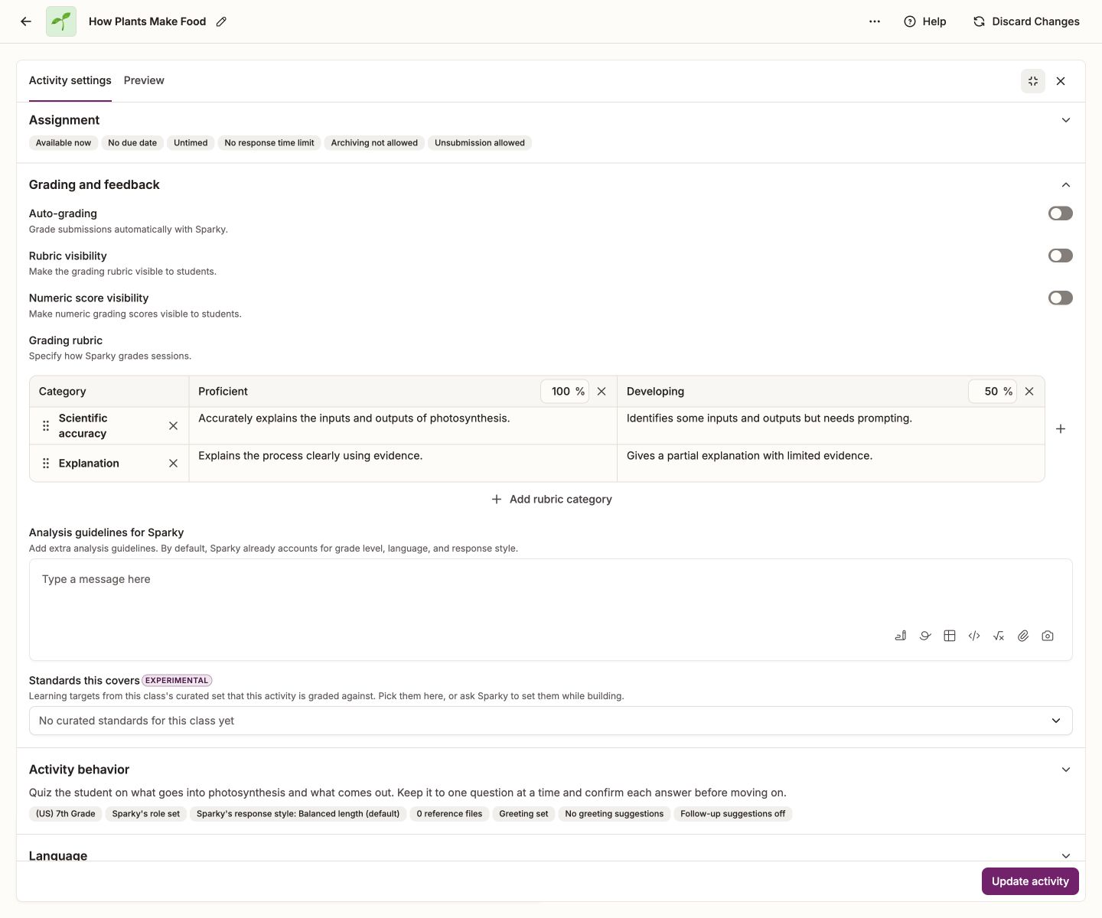Go back using the left arrow
The width and height of the screenshot is (1102, 918).
pos(26,21)
